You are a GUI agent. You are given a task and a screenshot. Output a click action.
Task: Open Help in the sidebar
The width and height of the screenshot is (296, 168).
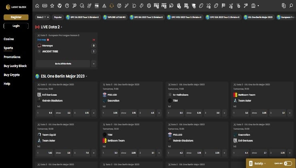coord(7,84)
